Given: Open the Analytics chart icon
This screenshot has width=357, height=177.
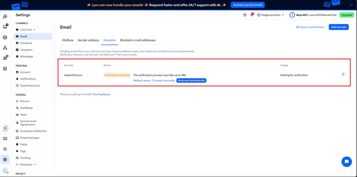Looking at the screenshot, I should pos(5,68).
